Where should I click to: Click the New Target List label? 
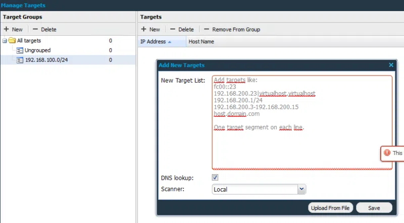[183, 81]
